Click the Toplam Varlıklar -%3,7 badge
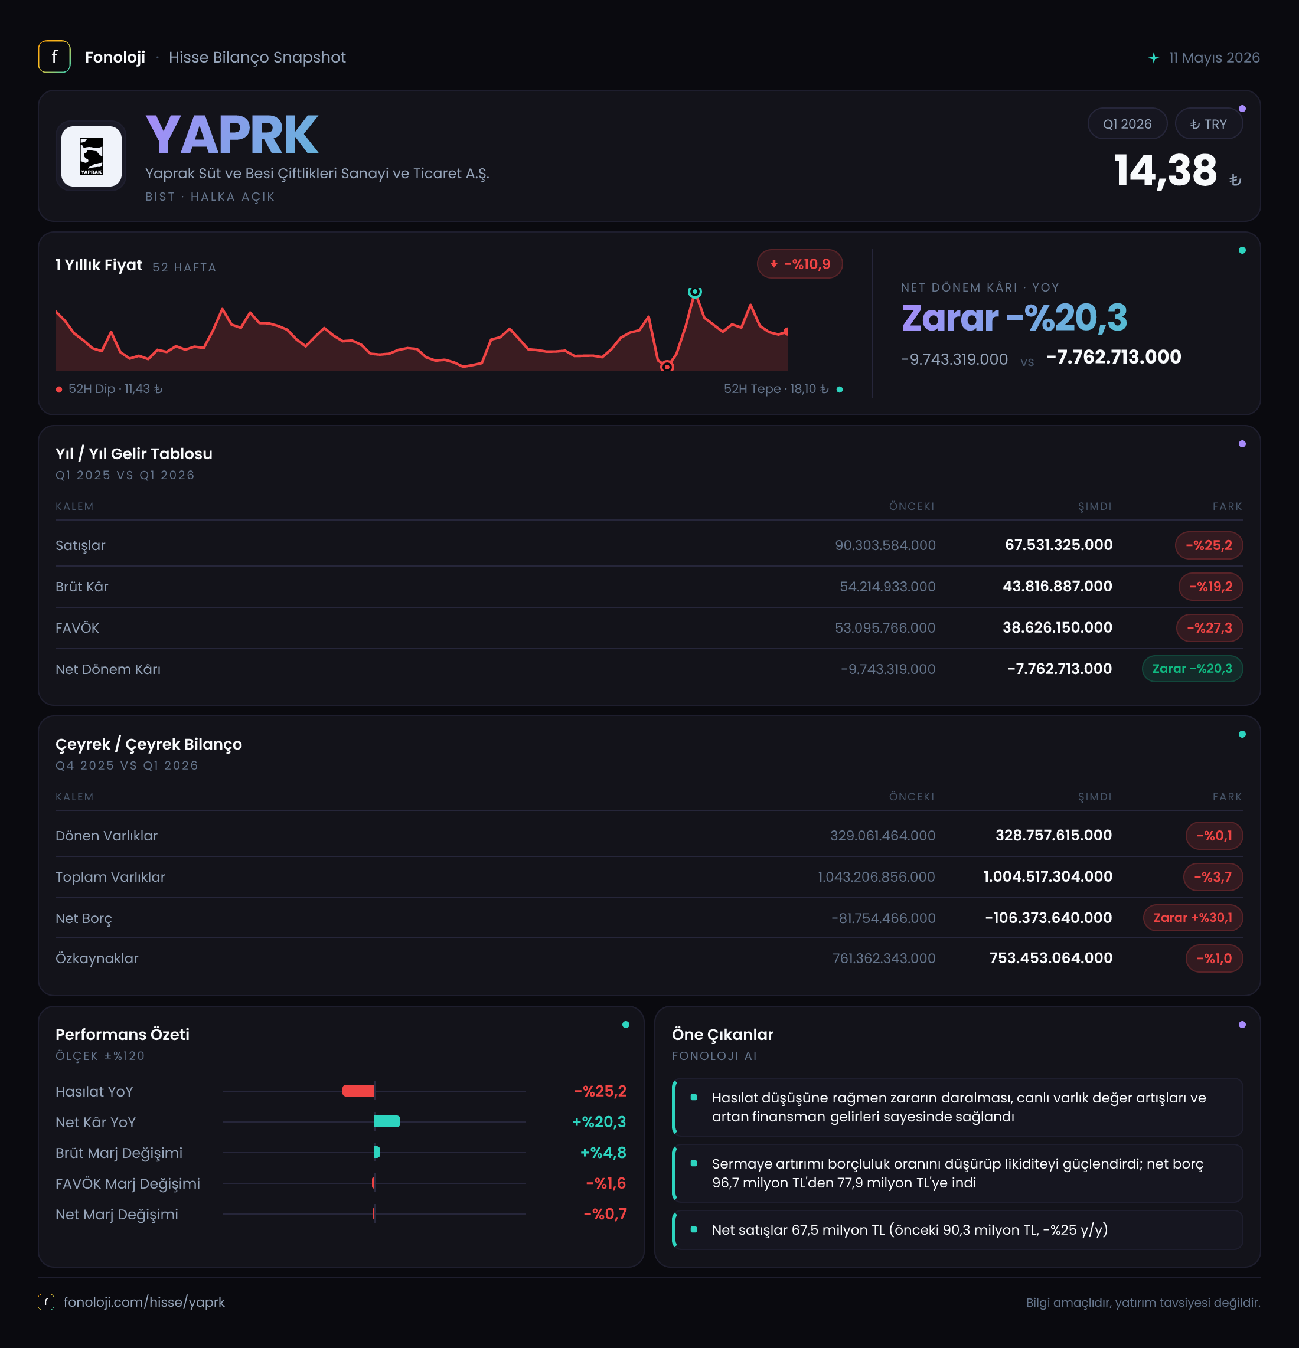The width and height of the screenshot is (1299, 1348). [x=1213, y=877]
